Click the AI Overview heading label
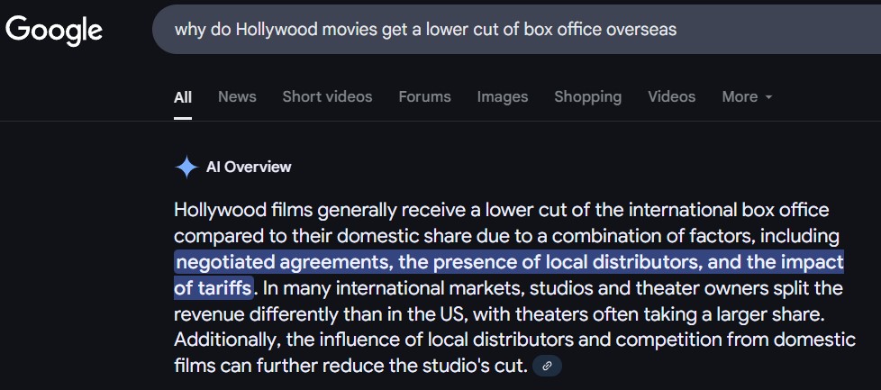Image resolution: width=881 pixels, height=390 pixels. (x=249, y=167)
